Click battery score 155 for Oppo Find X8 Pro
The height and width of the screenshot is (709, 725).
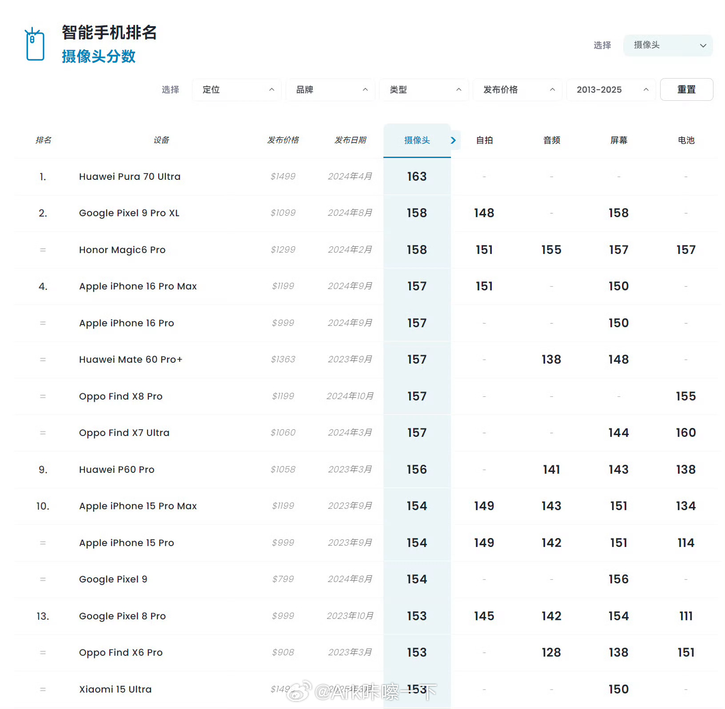click(686, 396)
